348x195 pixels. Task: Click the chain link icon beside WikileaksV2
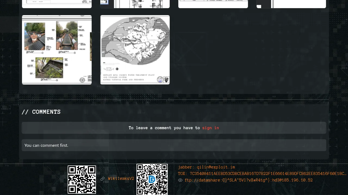point(102,179)
